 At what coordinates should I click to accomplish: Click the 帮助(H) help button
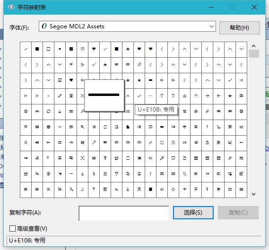coord(240,28)
